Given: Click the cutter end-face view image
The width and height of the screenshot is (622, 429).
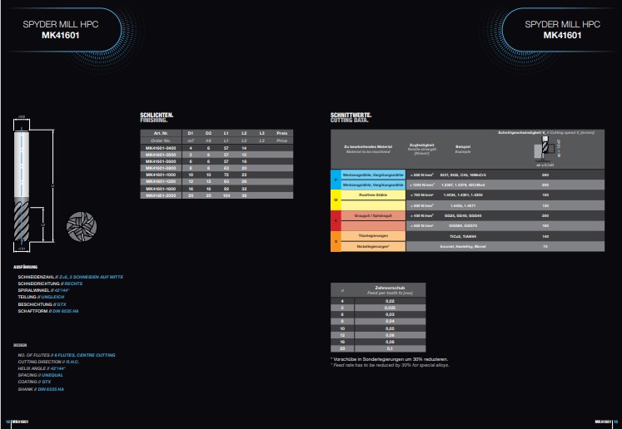Looking at the screenshot, I should point(82,227).
